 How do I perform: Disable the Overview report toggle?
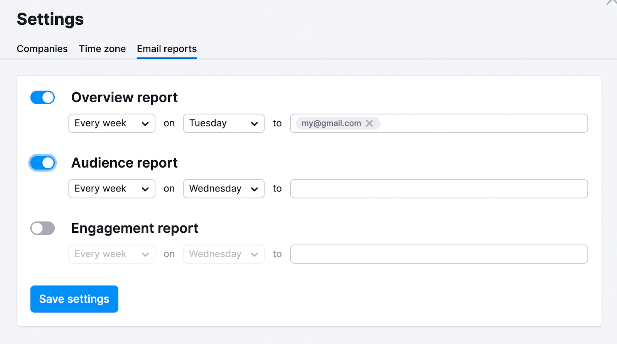click(x=42, y=98)
